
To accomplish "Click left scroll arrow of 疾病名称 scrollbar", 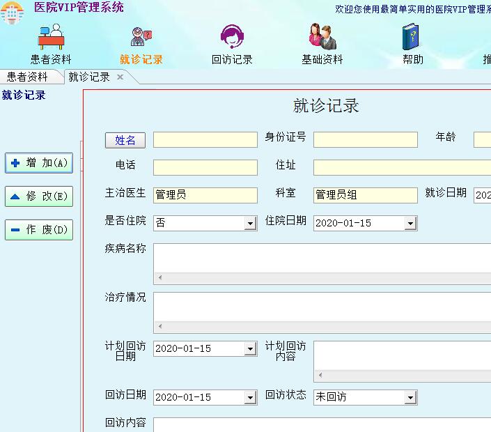I will point(160,277).
